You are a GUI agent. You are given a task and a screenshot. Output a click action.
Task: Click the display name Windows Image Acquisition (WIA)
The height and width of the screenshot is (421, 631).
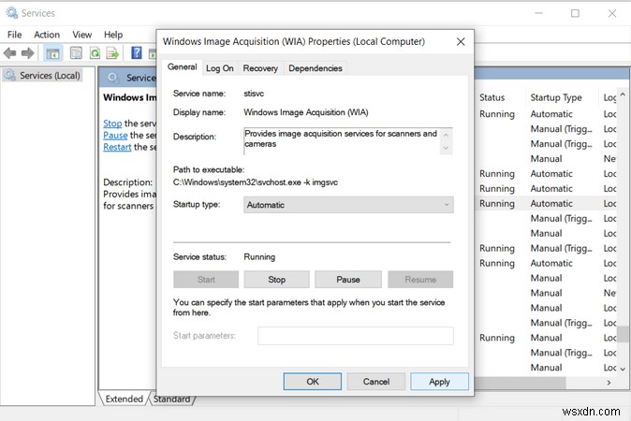(x=306, y=112)
